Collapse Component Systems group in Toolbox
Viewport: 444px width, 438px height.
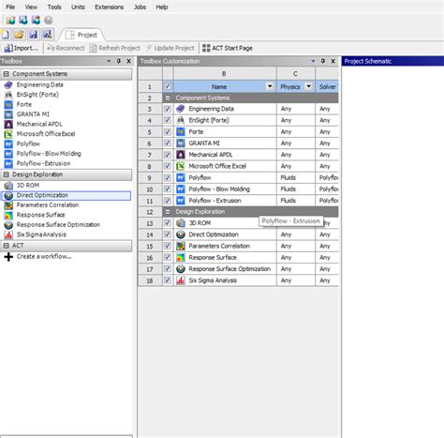coord(6,74)
